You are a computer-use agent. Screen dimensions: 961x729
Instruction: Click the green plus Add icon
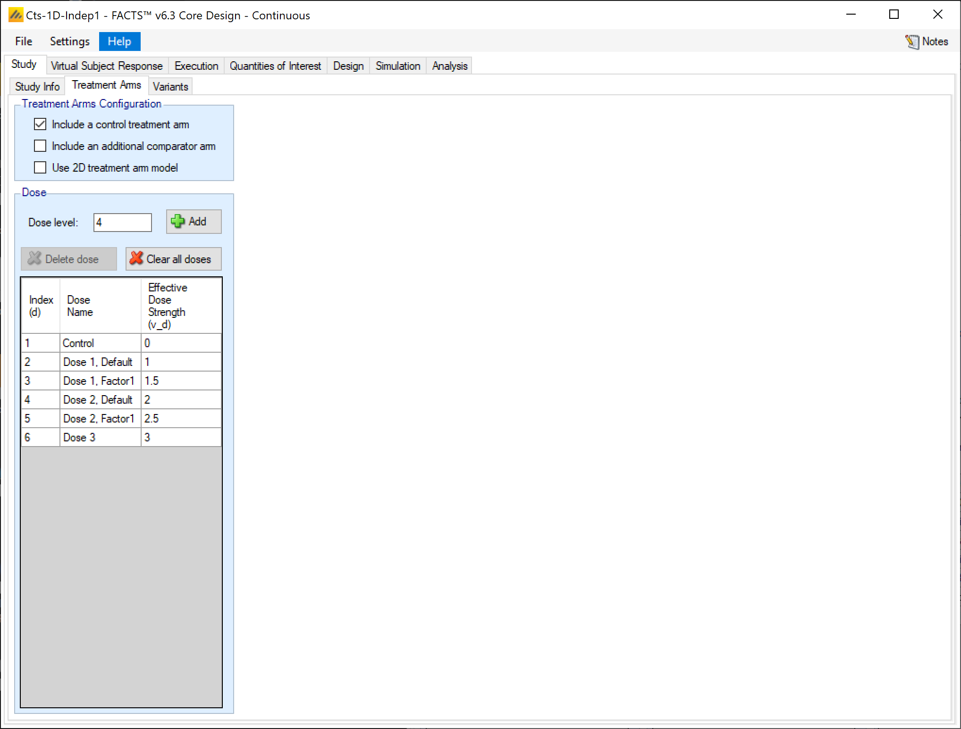pos(178,222)
